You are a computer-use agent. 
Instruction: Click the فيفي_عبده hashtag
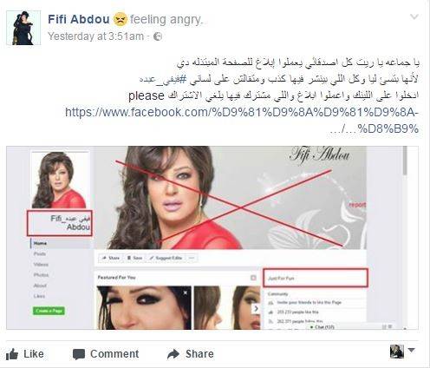[163, 79]
